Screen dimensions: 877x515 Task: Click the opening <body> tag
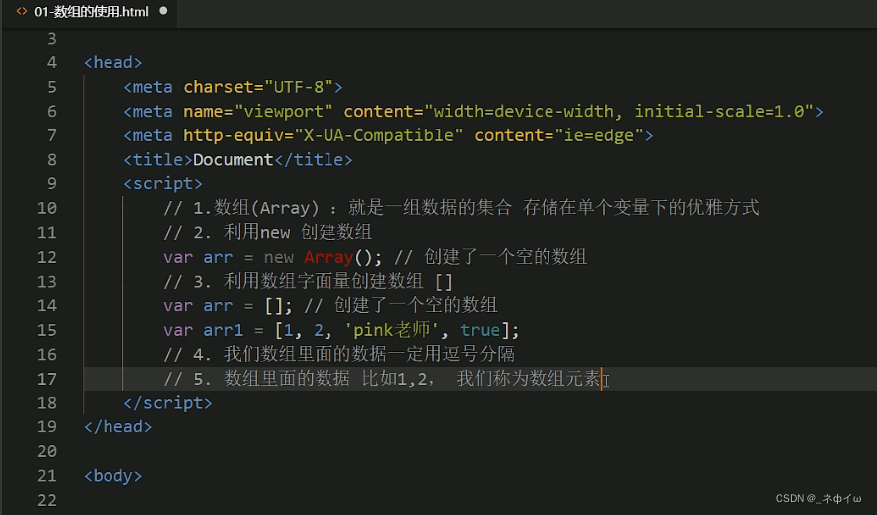(x=112, y=476)
